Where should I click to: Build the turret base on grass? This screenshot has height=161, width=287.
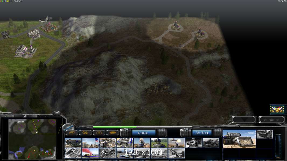pyautogui.click(x=159, y=142)
